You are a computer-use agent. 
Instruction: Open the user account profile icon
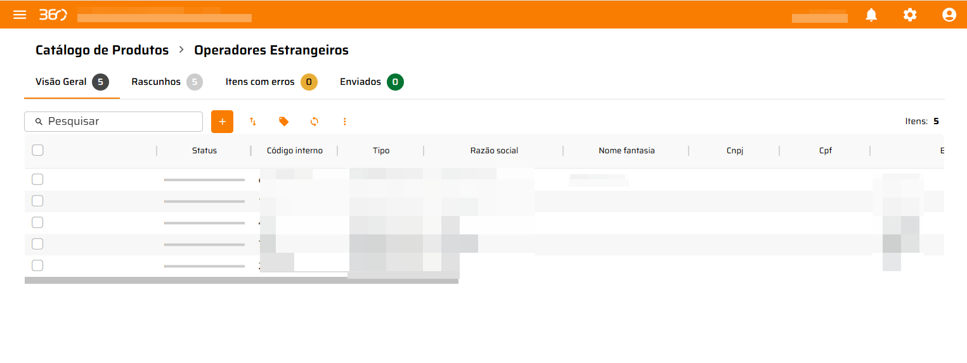949,15
